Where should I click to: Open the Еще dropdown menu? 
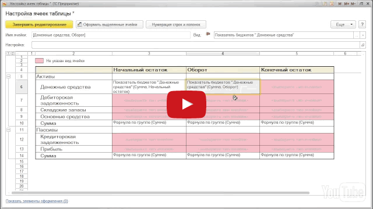click(343, 24)
